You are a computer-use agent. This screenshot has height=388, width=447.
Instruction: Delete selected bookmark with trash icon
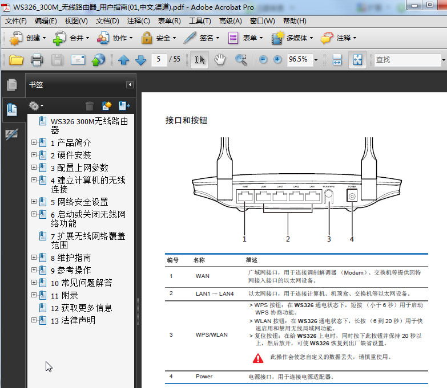click(x=90, y=106)
